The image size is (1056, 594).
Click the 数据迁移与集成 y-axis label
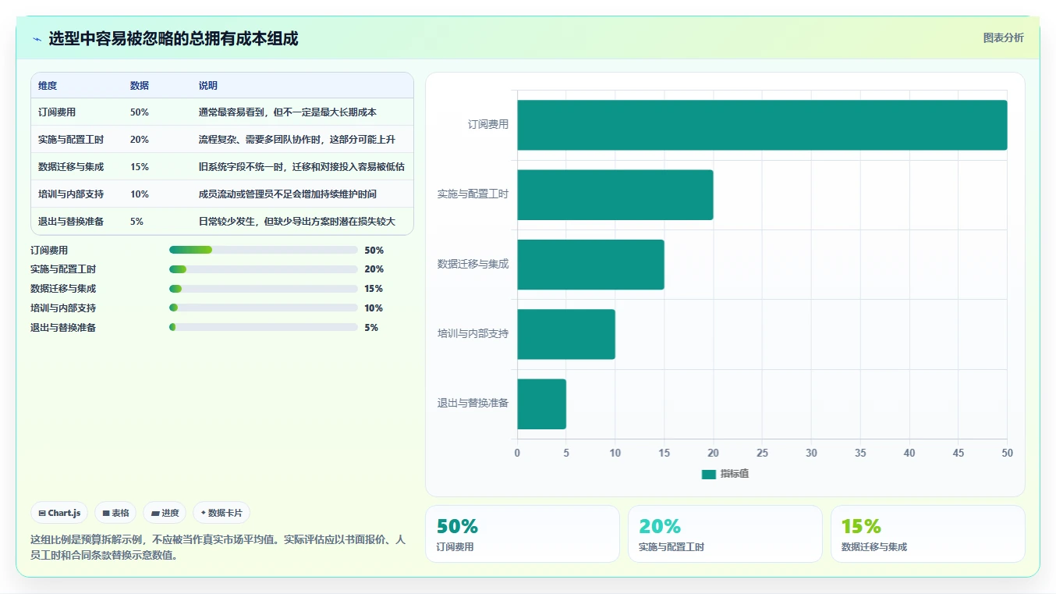pos(473,264)
